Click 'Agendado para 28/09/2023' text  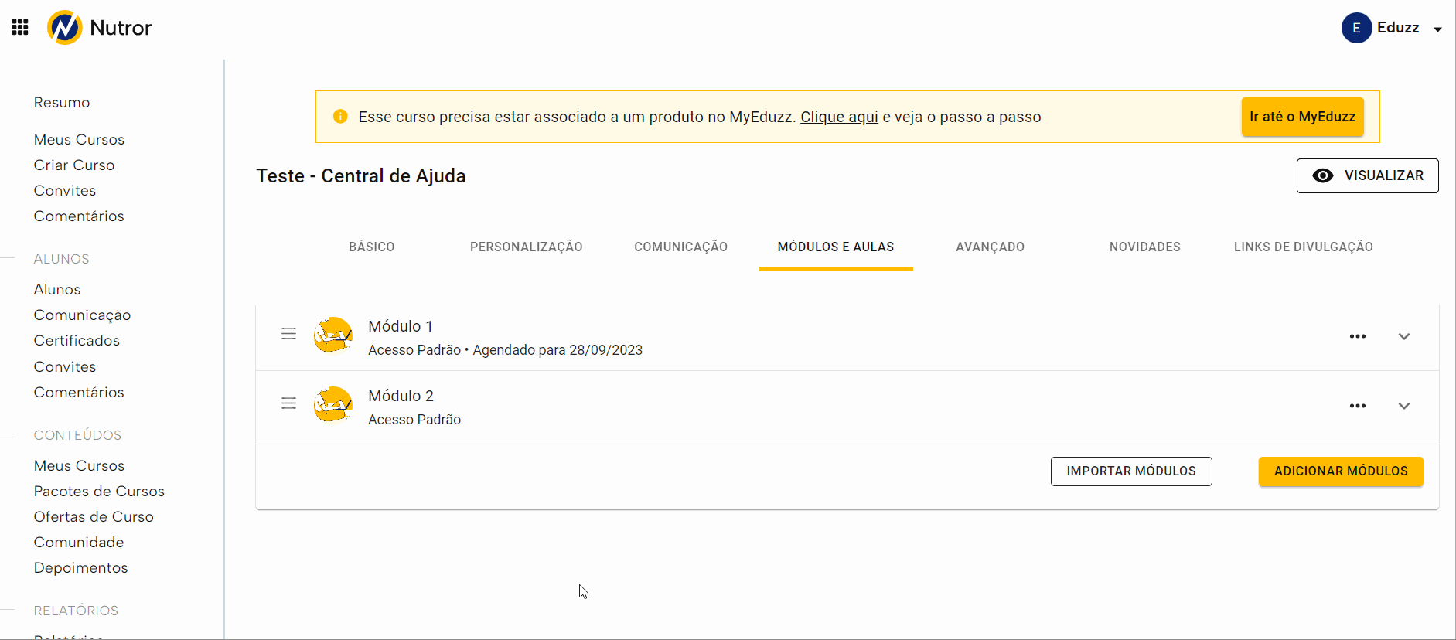click(558, 350)
